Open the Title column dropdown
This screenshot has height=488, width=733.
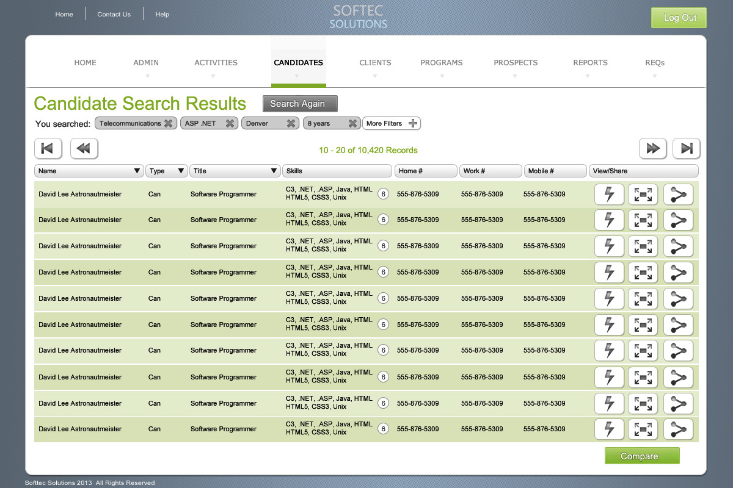tap(274, 171)
